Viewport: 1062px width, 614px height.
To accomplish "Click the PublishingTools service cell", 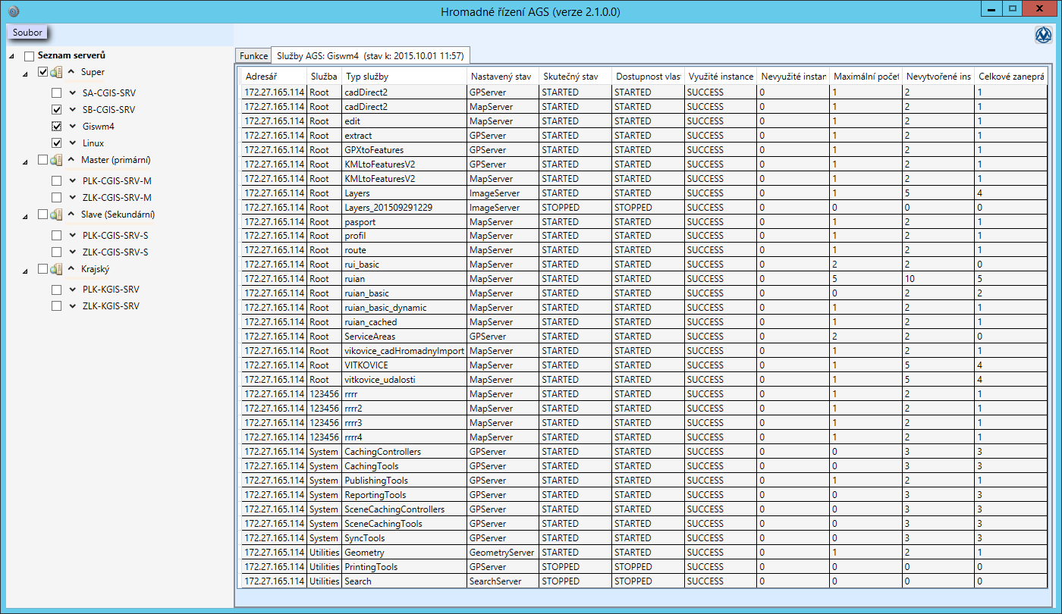I will (x=404, y=481).
